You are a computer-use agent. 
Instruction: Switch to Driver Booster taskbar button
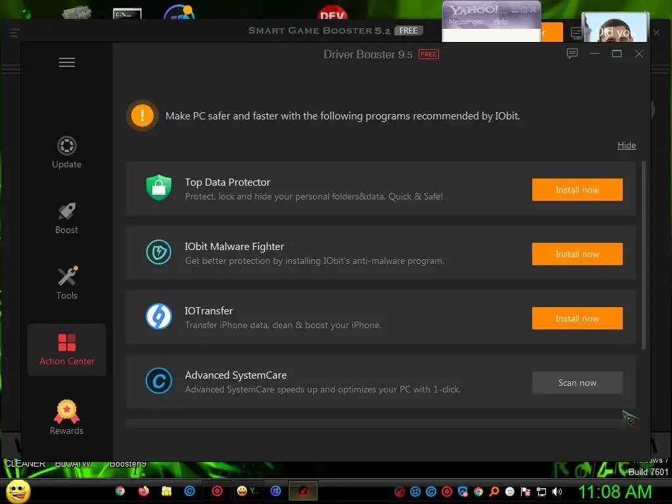click(303, 491)
